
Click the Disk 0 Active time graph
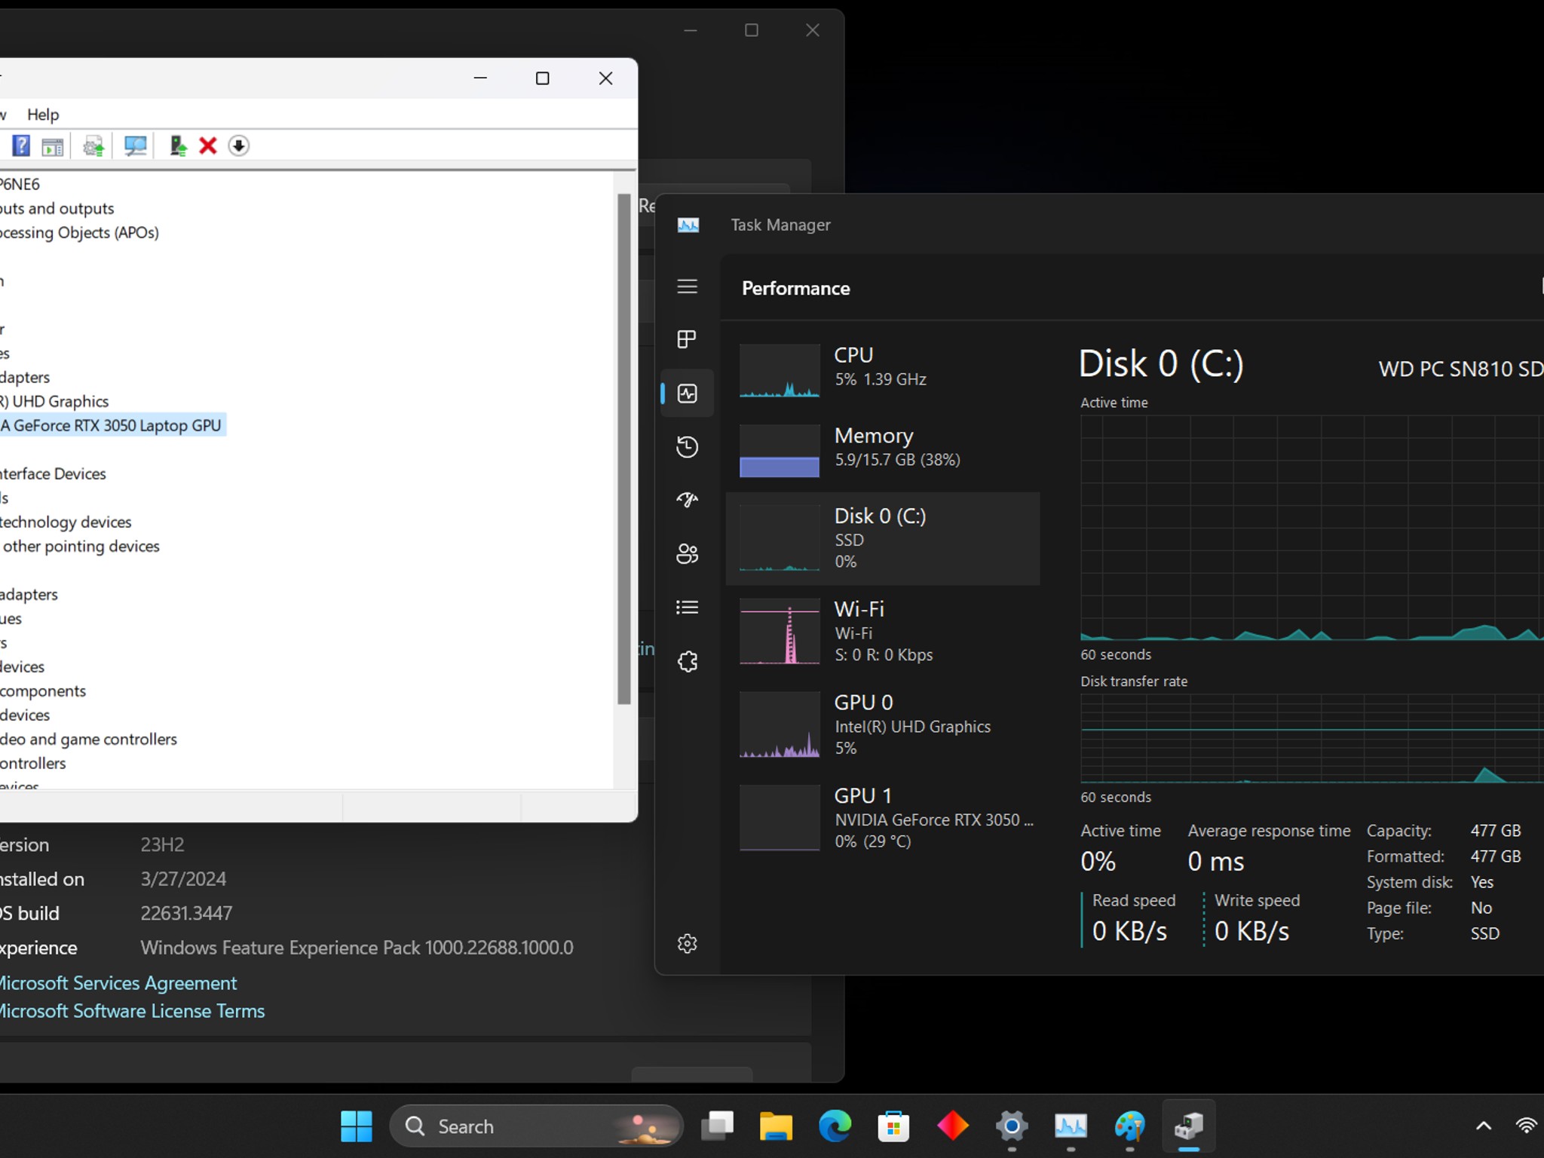pos(1312,528)
